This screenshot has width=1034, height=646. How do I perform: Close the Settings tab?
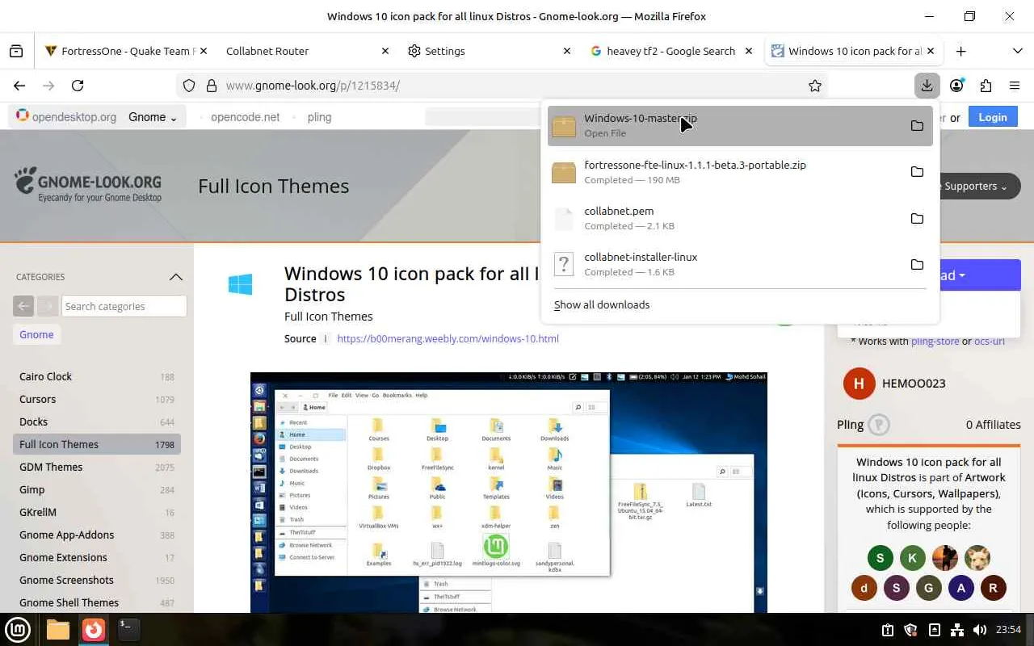click(x=567, y=51)
